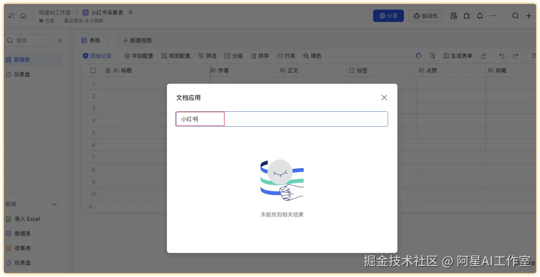Choose 导入 Excel under 新建
Image resolution: width=540 pixels, height=277 pixels.
click(x=23, y=219)
